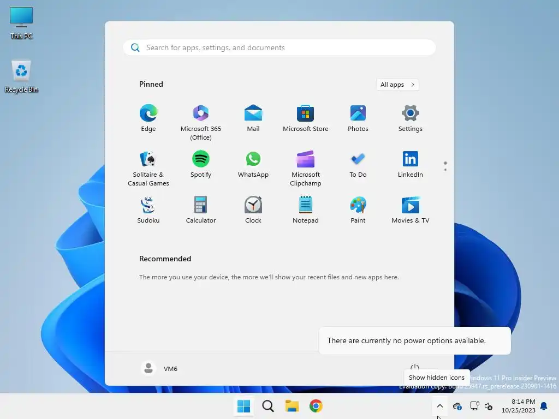The width and height of the screenshot is (559, 419).
Task: Open the Mail app
Action: 253,118
